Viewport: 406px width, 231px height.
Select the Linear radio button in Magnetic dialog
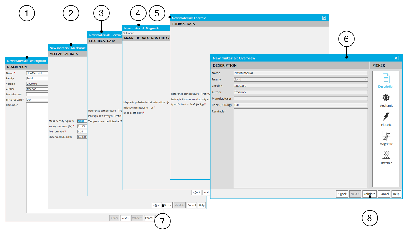124,33
